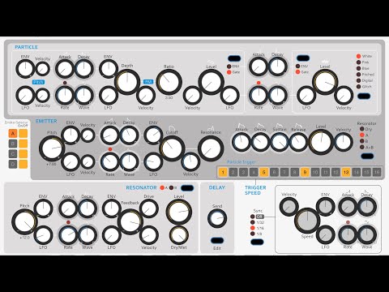Image resolution: width=389 pixels, height=292 pixels.
Task: Toggle the orange on/off square beside emitter D
Action: tap(23, 164)
